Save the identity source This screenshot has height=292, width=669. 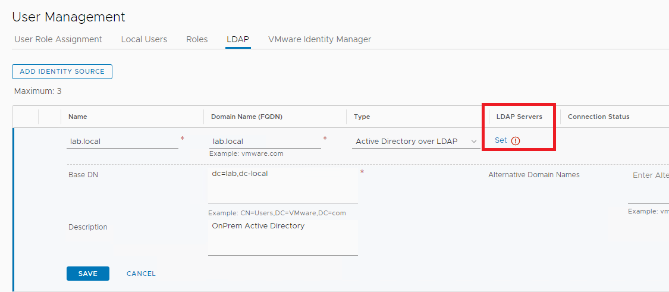pos(87,274)
